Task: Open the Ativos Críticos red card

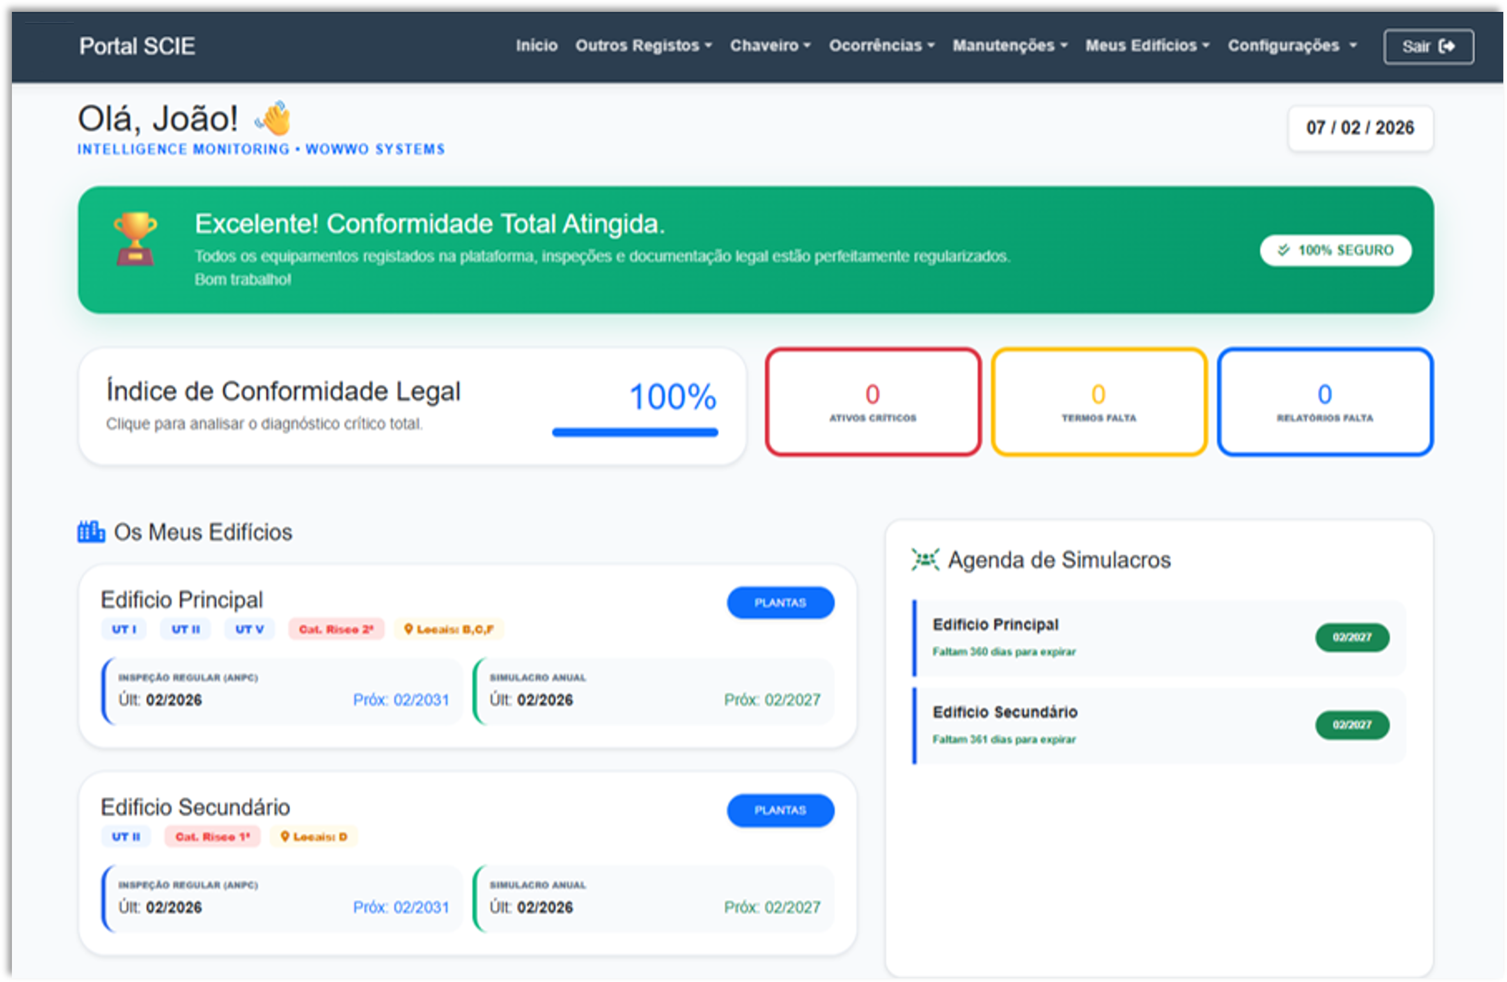Action: (x=872, y=401)
